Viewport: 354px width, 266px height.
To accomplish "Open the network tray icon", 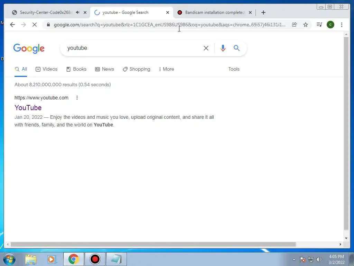I will pos(311,259).
